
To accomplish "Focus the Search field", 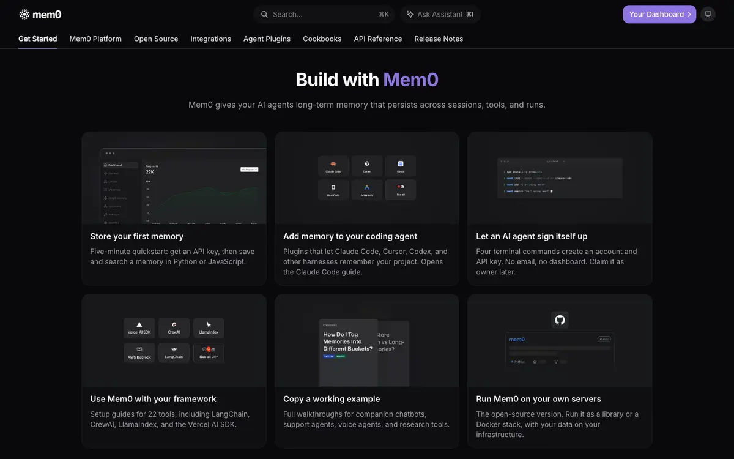I will 325,14.
